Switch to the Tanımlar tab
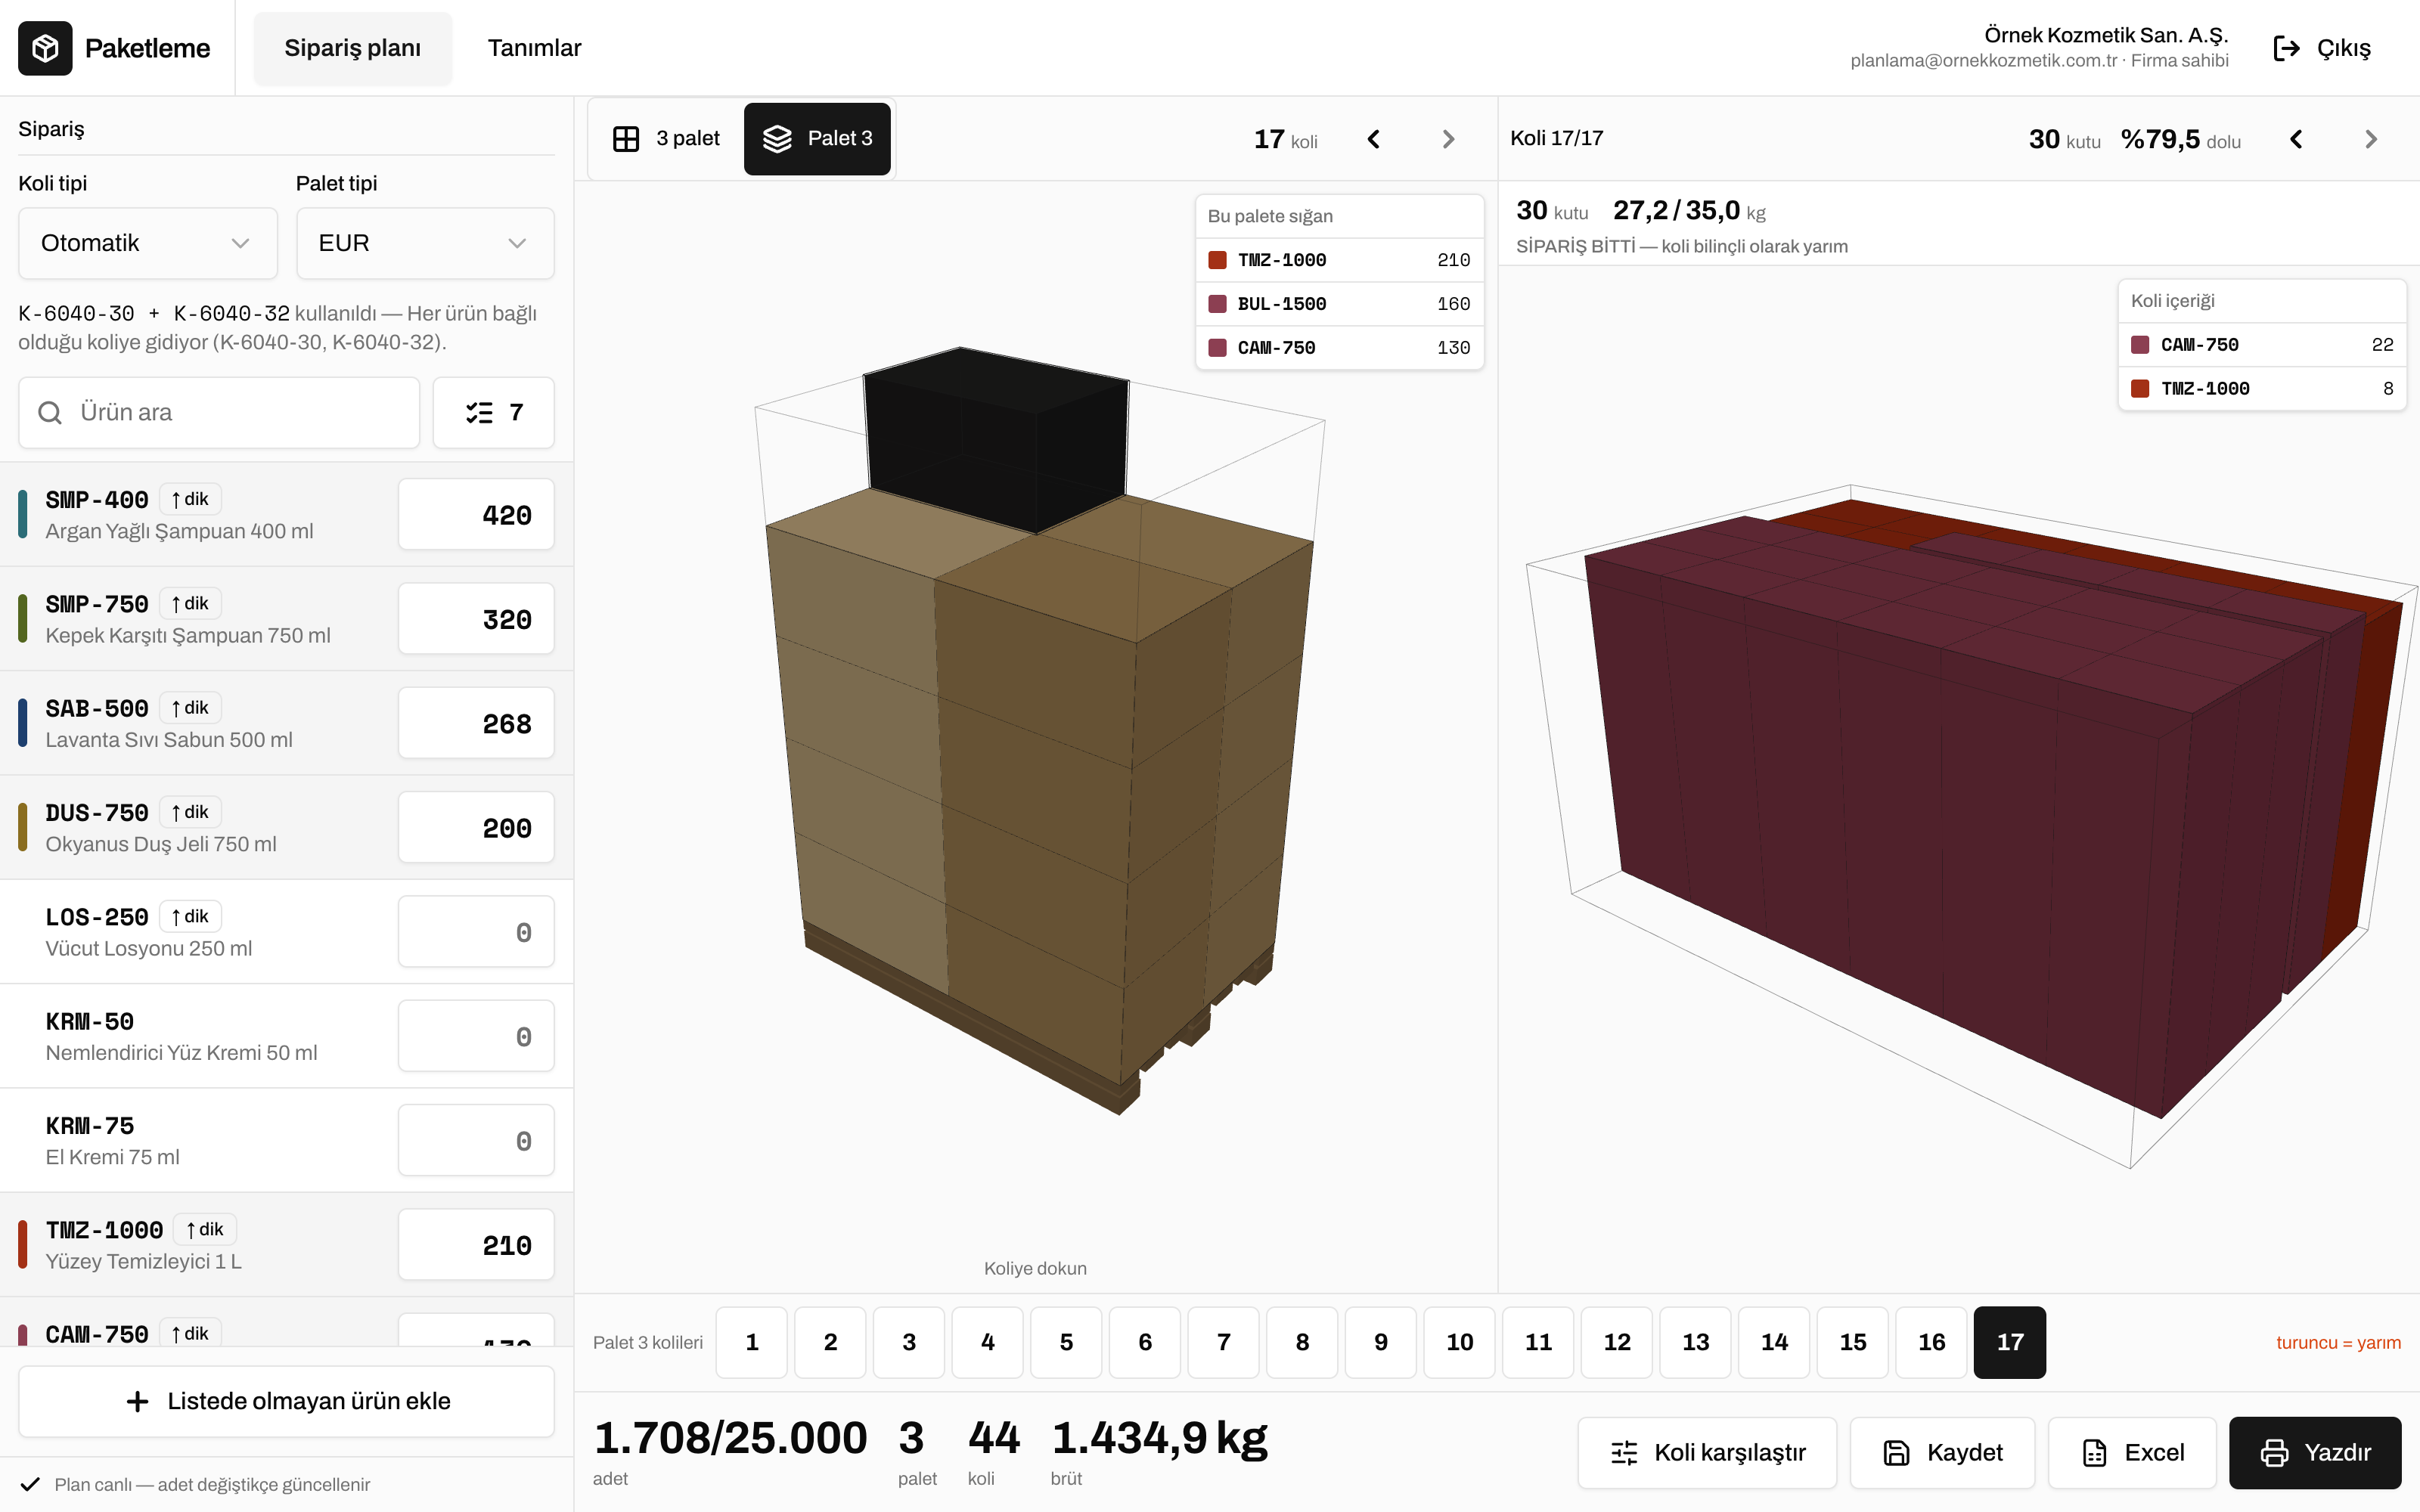The image size is (2420, 1512). (x=534, y=48)
